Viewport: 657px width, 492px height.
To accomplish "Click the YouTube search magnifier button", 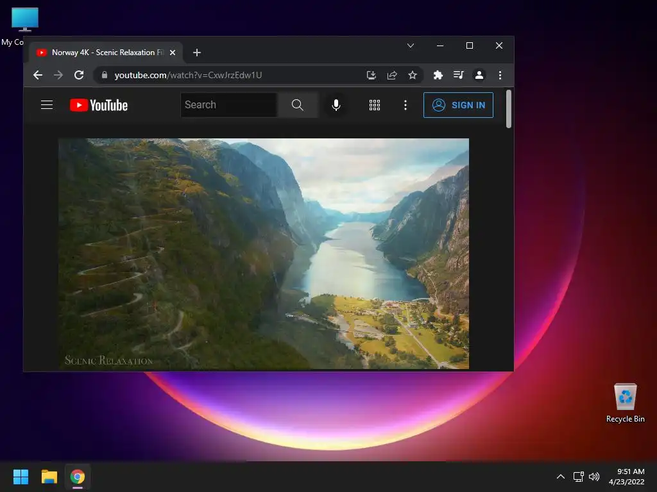I will pos(298,105).
